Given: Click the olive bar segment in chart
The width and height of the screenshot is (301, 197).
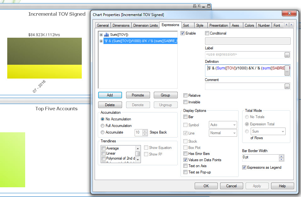Looking at the screenshot, I should [45, 51].
